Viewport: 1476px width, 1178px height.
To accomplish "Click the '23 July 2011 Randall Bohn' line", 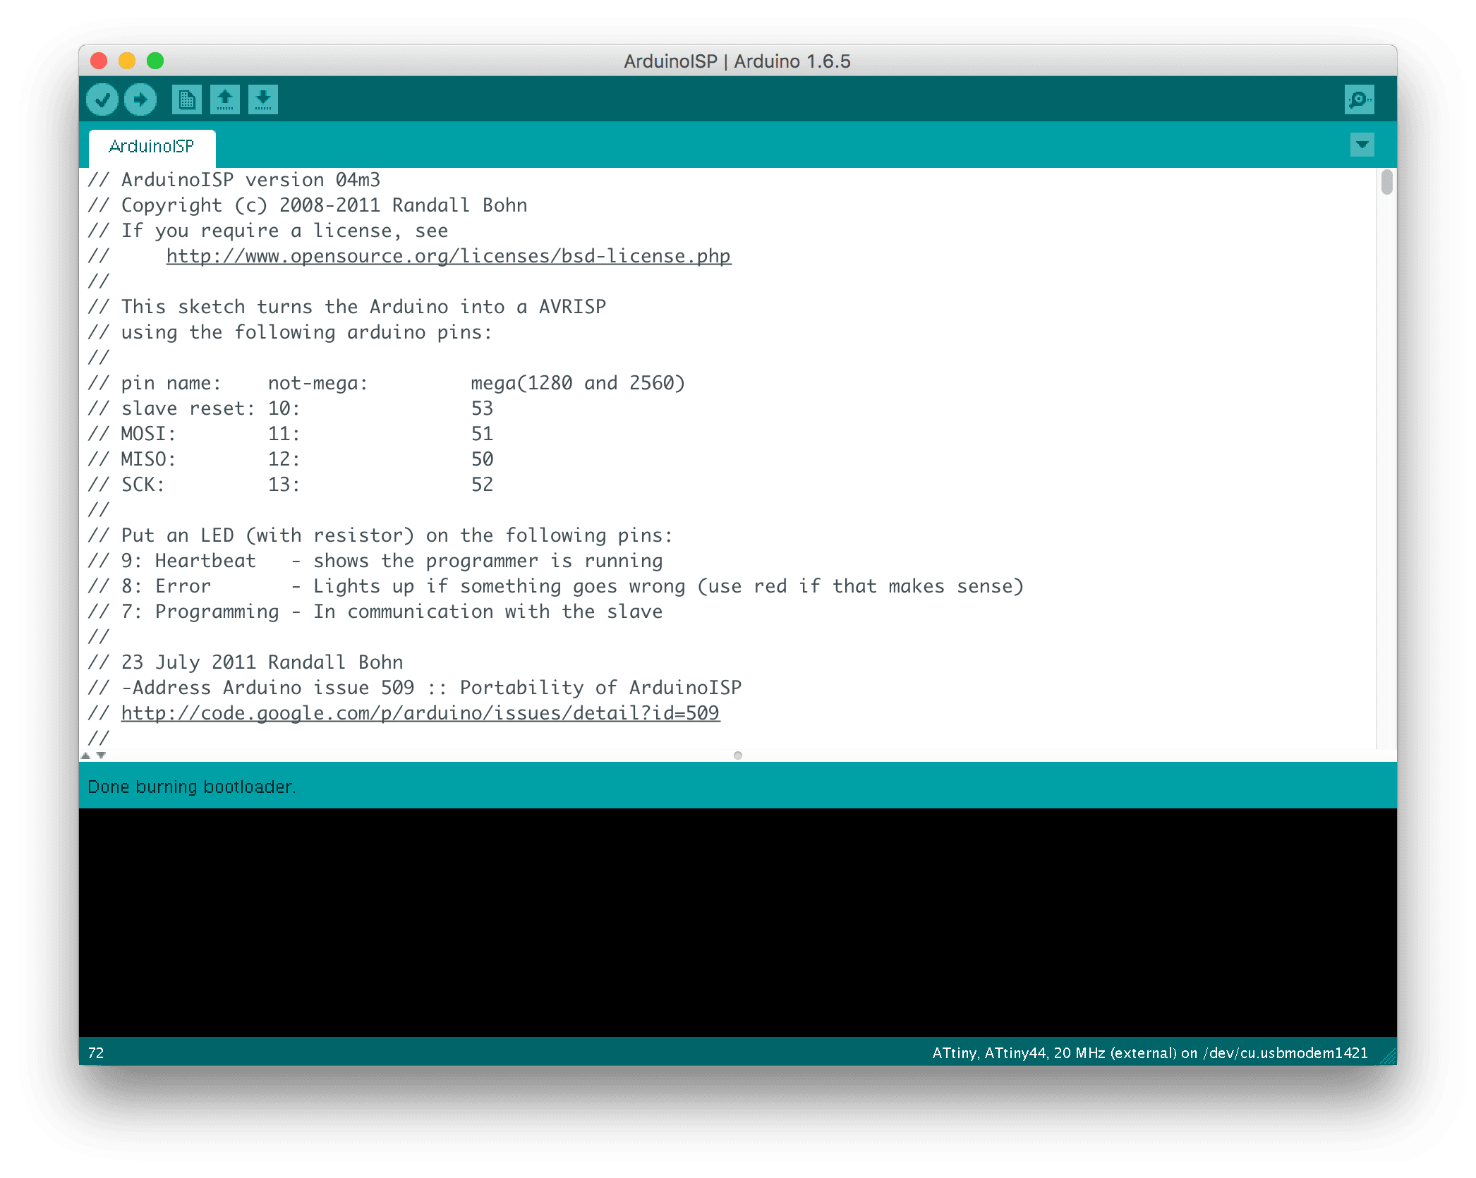I will coord(246,662).
